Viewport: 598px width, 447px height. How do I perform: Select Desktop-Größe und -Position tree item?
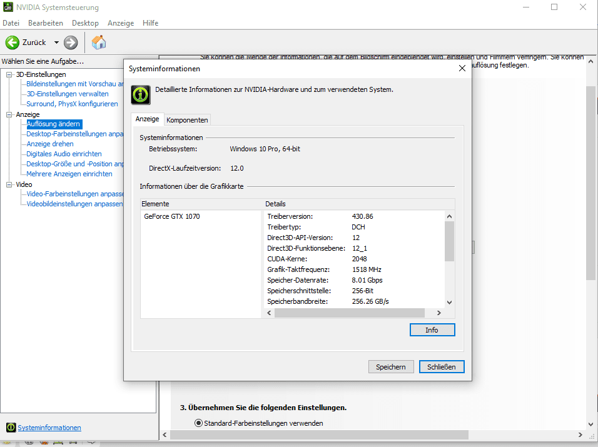point(75,164)
